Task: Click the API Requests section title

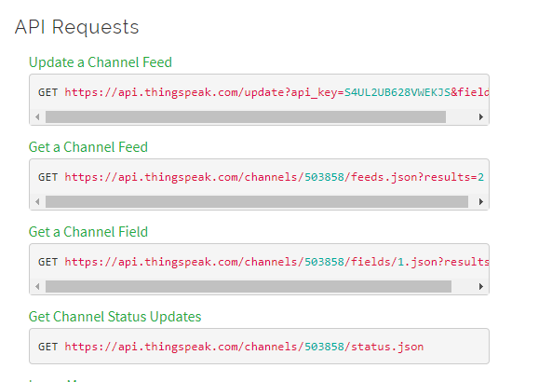Action: pos(76,28)
